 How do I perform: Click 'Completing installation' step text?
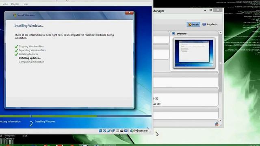[x=32, y=62]
